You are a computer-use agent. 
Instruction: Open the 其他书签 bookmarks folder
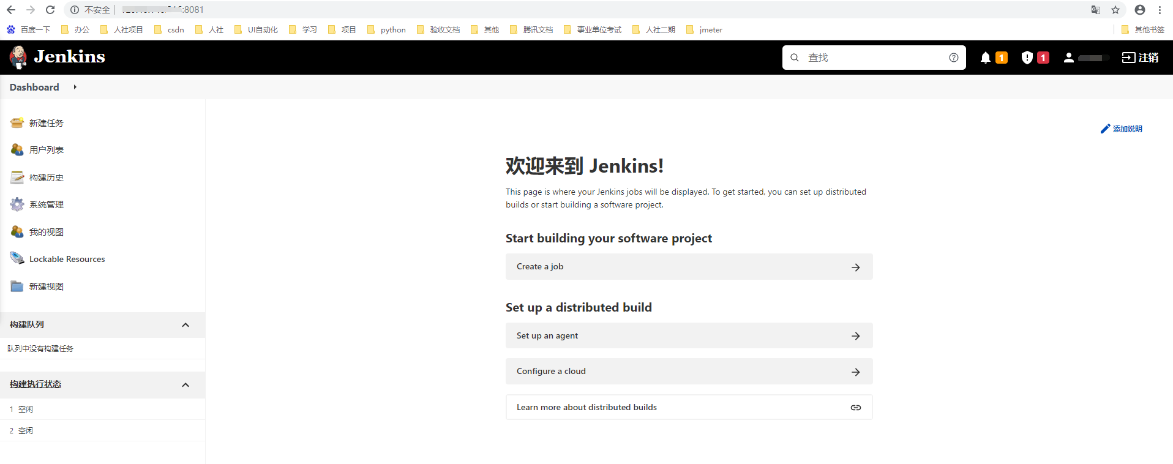point(1142,29)
